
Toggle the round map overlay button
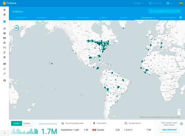pyautogui.click(x=16, y=28)
